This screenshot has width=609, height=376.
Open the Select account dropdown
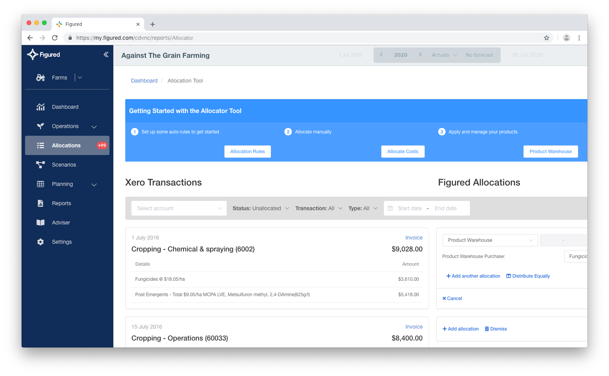(179, 208)
